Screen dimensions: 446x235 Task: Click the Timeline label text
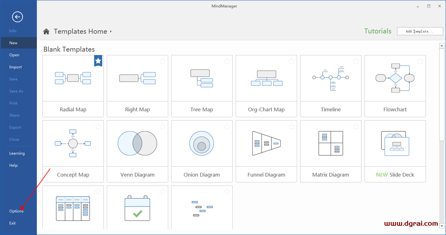click(331, 109)
